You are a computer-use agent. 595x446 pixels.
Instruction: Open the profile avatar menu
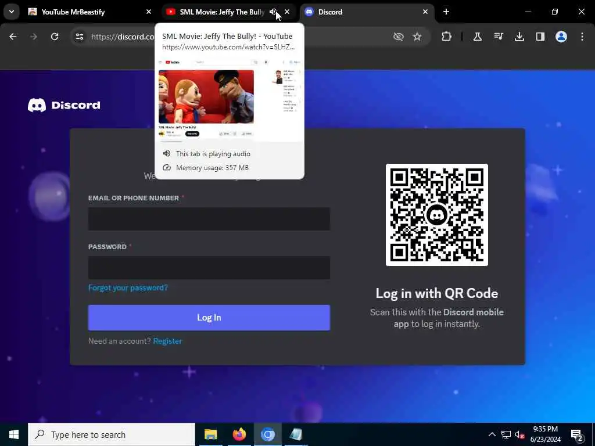click(561, 37)
